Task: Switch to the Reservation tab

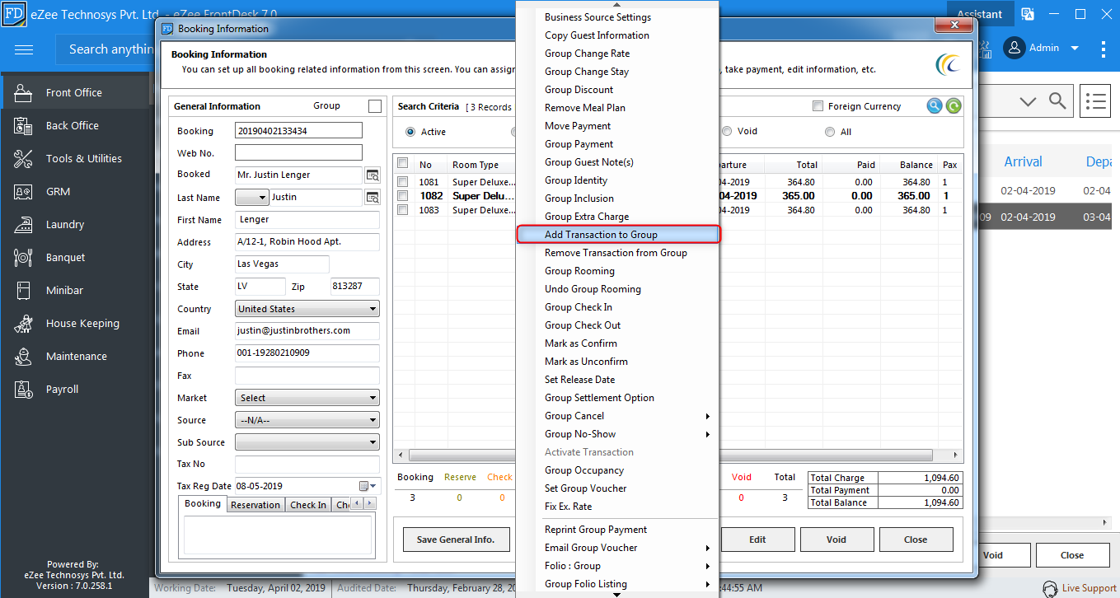Action: click(x=255, y=505)
